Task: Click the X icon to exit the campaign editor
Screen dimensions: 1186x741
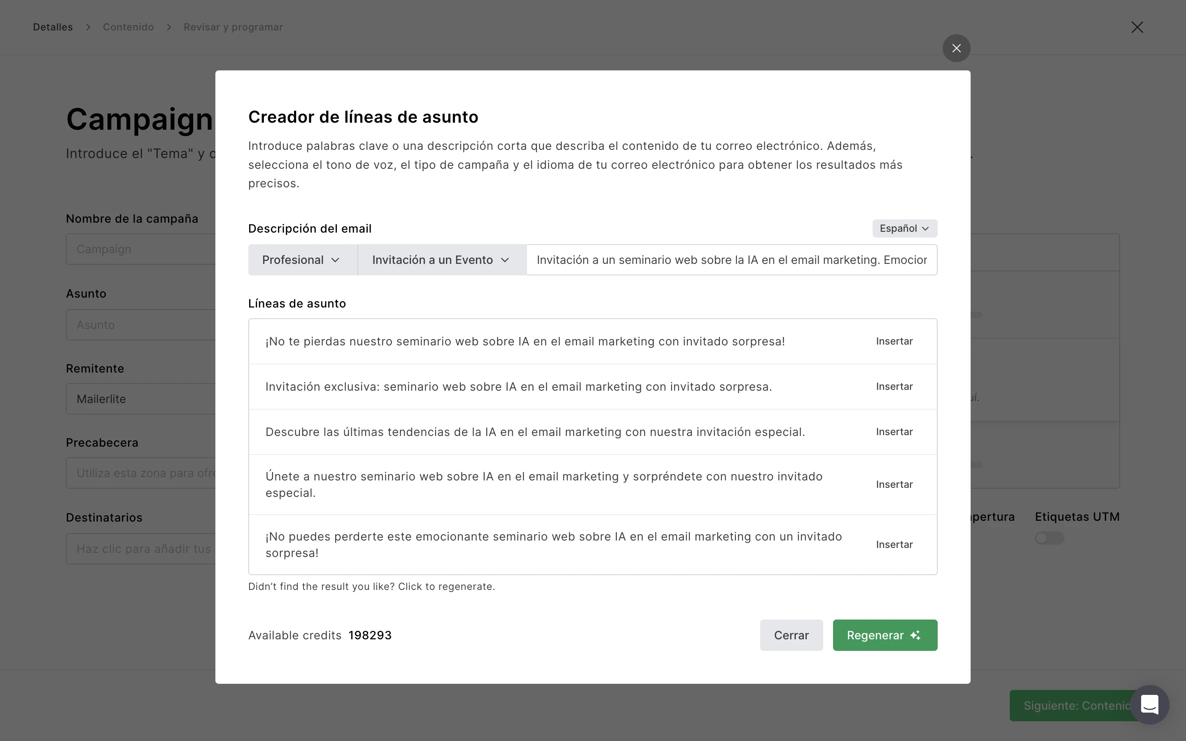Action: tap(1137, 27)
